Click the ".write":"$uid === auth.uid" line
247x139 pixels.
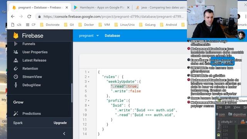(146, 110)
